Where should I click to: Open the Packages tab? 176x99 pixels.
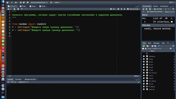[156, 43]
